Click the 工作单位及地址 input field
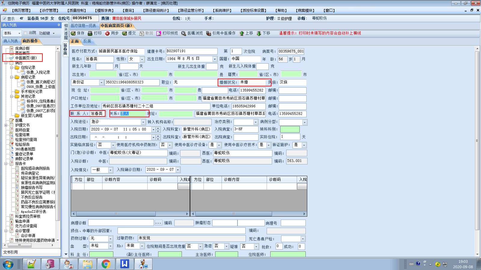481x270 pixels. coord(156,106)
